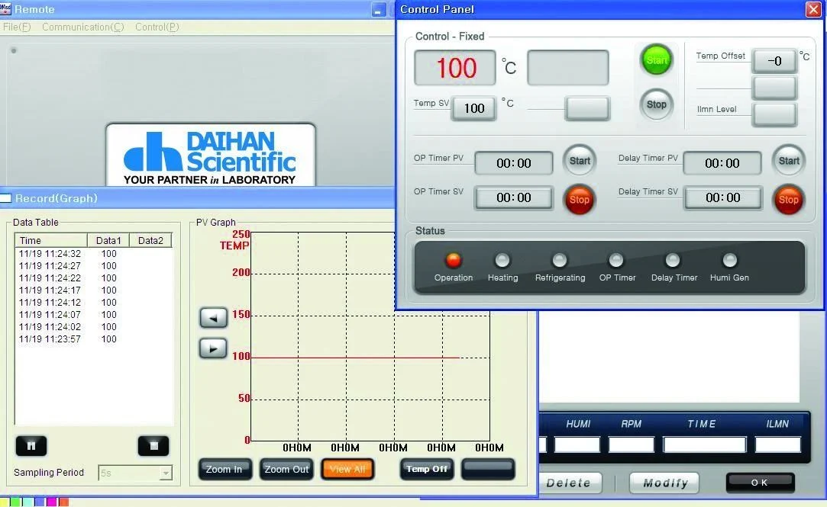Click the HUMI input field
Image resolution: width=827 pixels, height=507 pixels.
(x=577, y=445)
